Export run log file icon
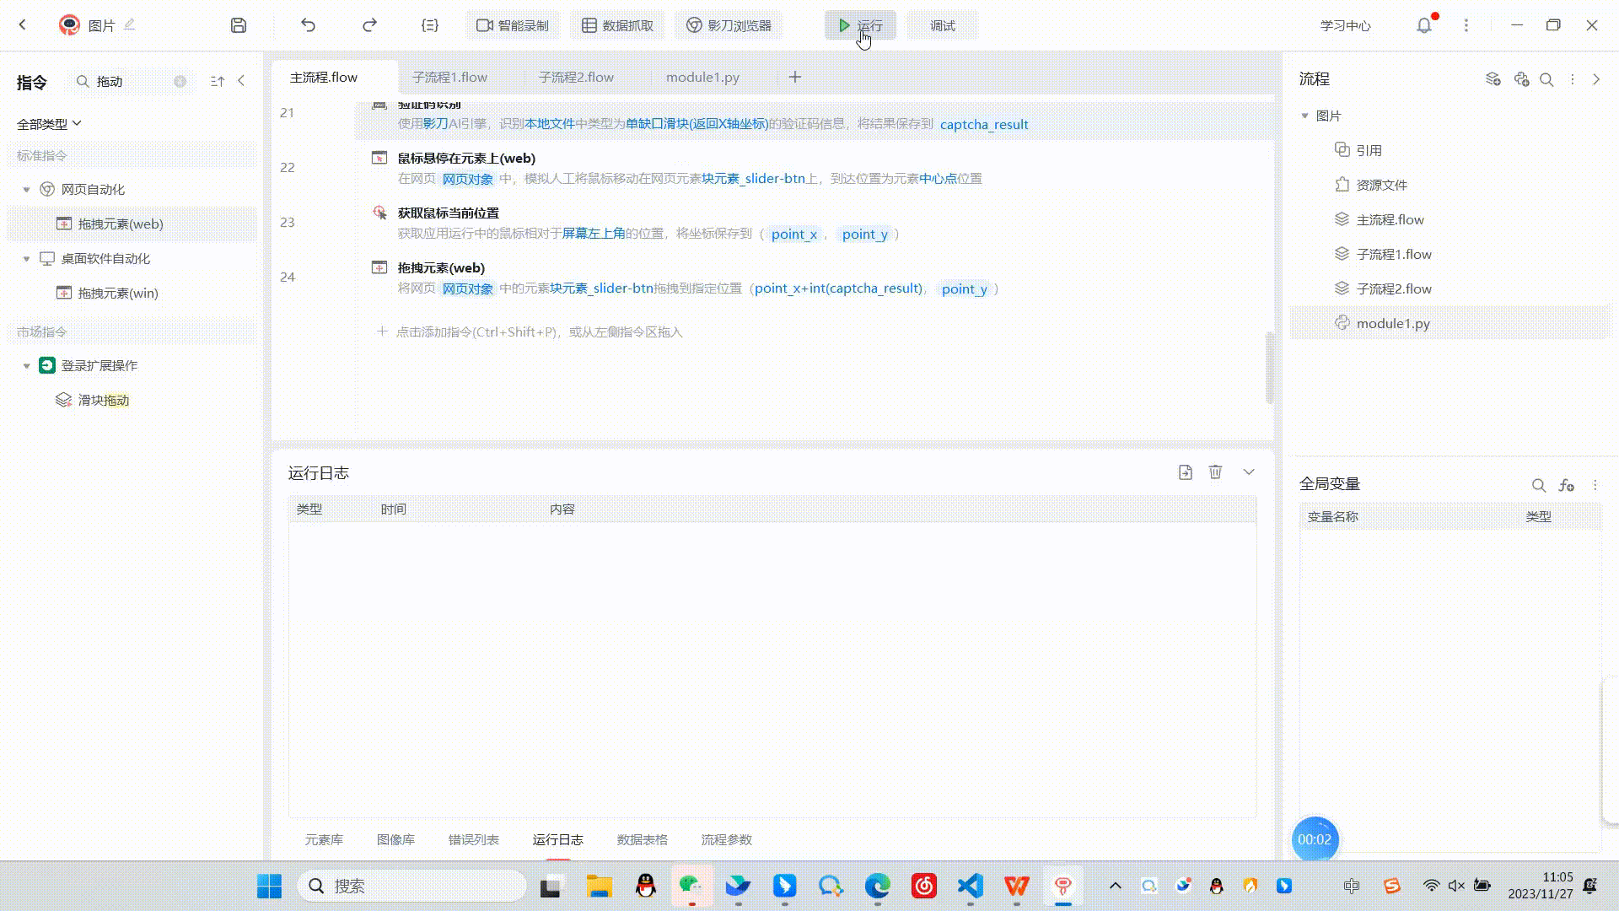Screen dimensions: 1619x911 tap(1186, 472)
